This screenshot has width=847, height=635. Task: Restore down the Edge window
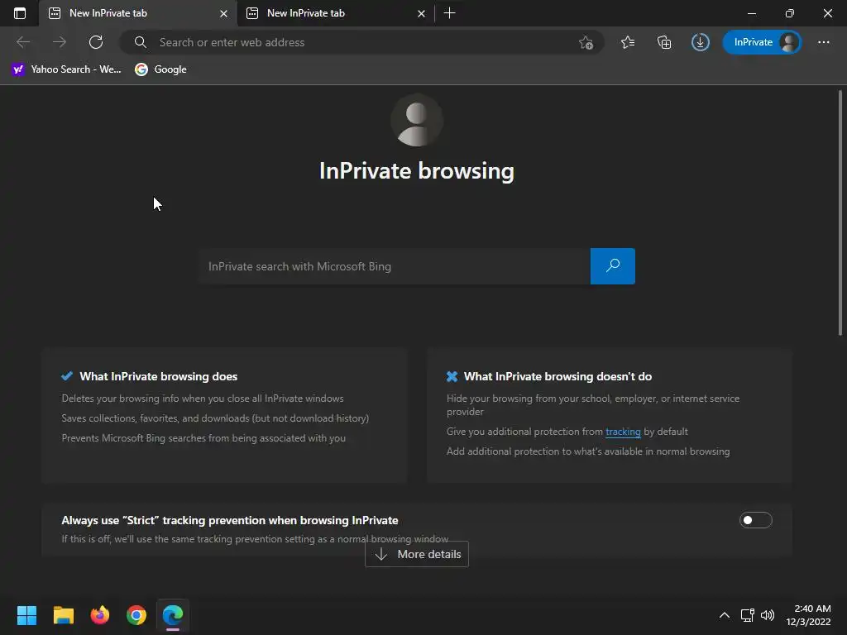click(x=790, y=13)
